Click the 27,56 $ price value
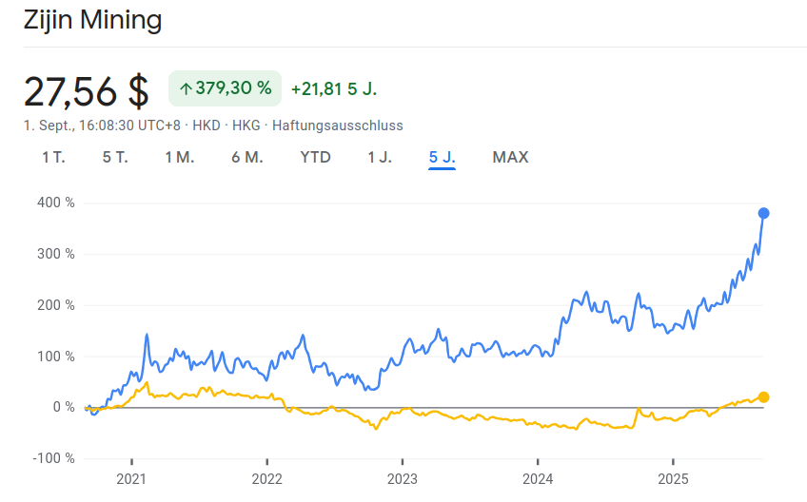Screen dimensions: 807x502 (x=87, y=90)
